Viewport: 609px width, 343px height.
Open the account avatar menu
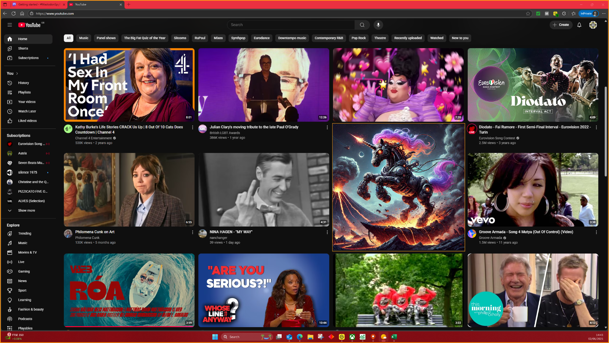(x=593, y=25)
